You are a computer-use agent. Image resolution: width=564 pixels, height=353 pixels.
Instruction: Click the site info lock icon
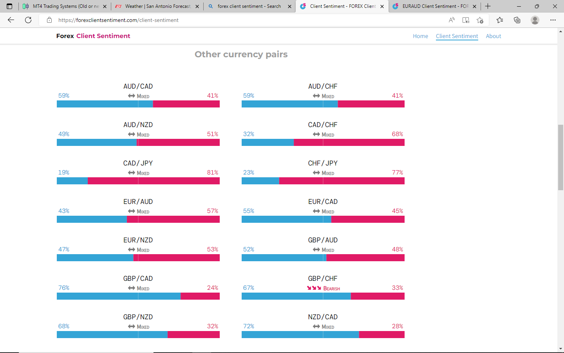(x=49, y=20)
